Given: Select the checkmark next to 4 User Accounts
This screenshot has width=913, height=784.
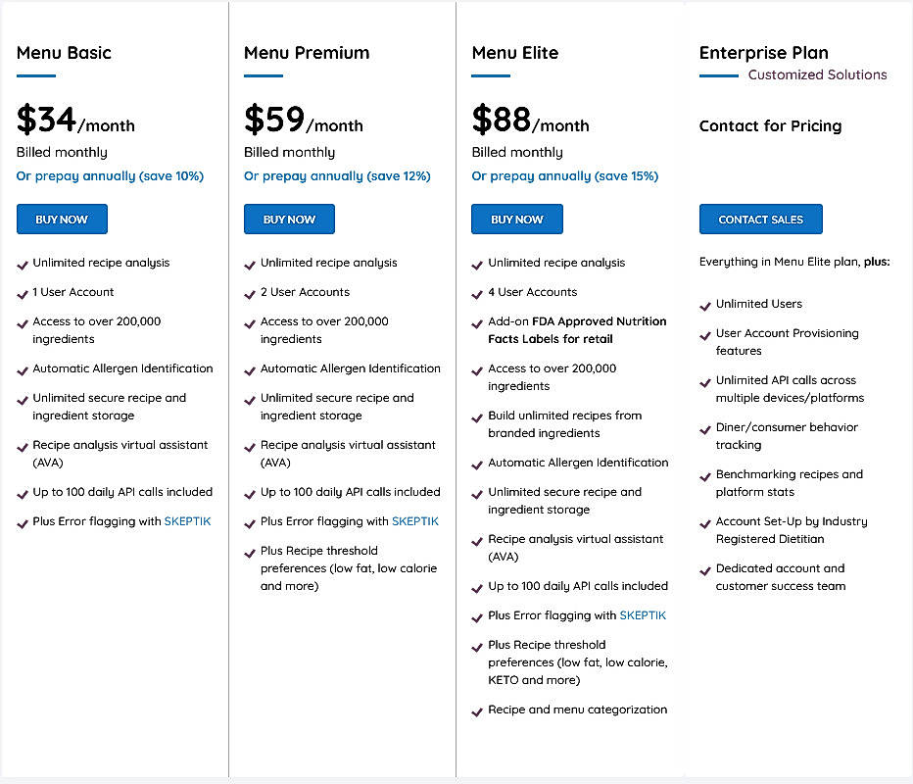Looking at the screenshot, I should (x=476, y=292).
